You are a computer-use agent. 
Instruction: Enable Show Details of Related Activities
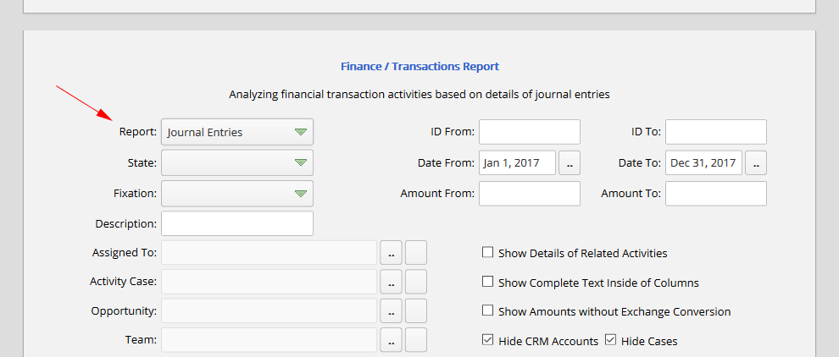click(x=487, y=252)
